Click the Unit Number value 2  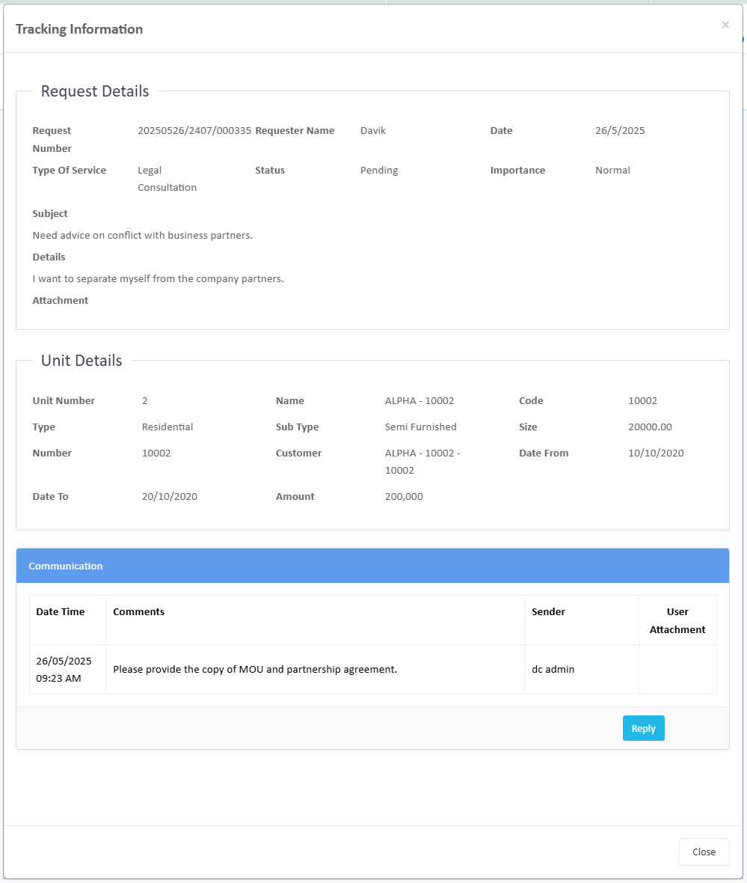pos(144,401)
